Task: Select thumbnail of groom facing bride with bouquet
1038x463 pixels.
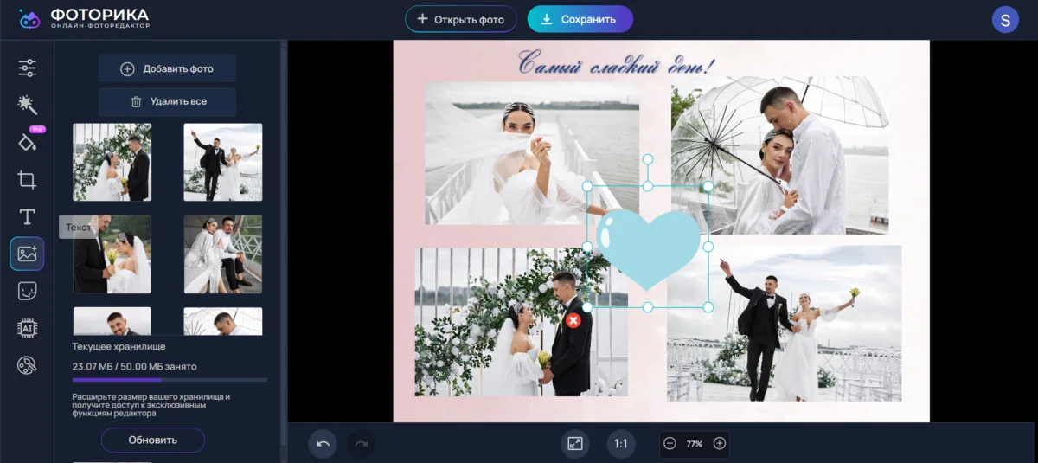Action: (x=112, y=254)
